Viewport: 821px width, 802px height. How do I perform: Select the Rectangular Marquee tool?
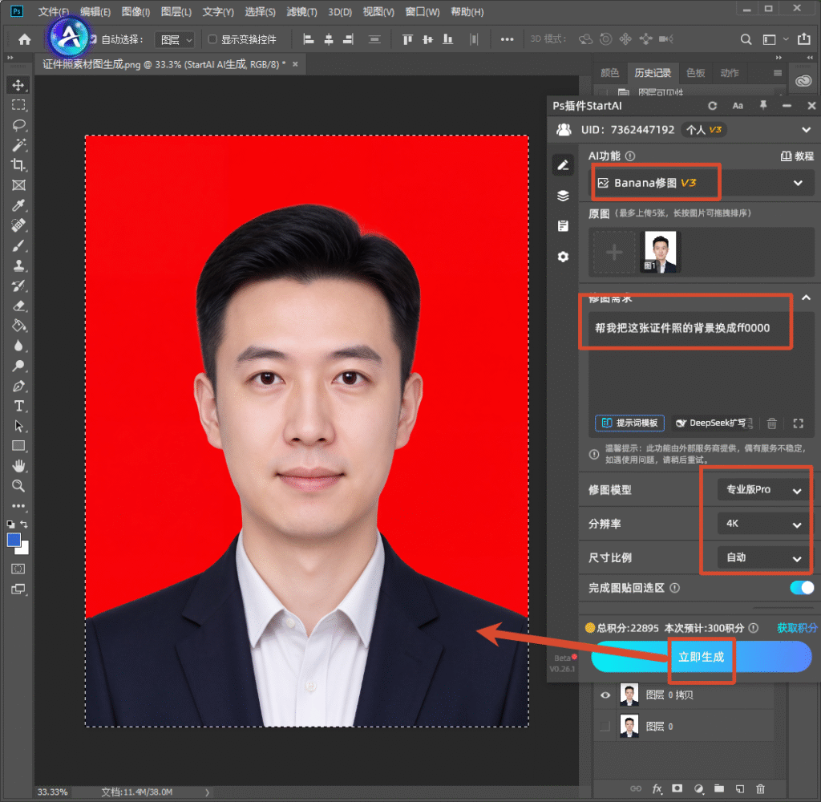point(18,105)
